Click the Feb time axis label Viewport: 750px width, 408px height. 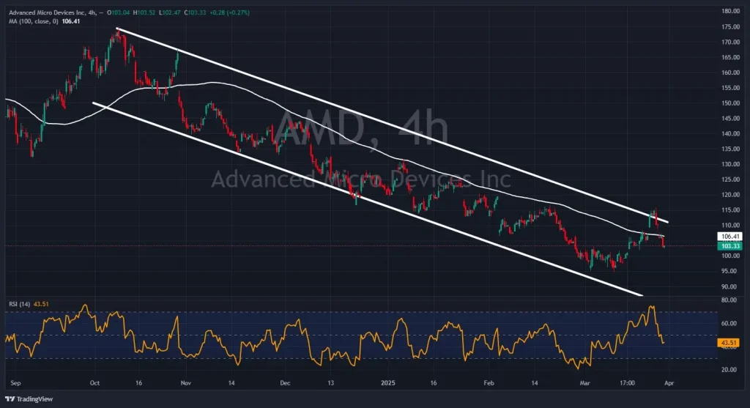[489, 383]
